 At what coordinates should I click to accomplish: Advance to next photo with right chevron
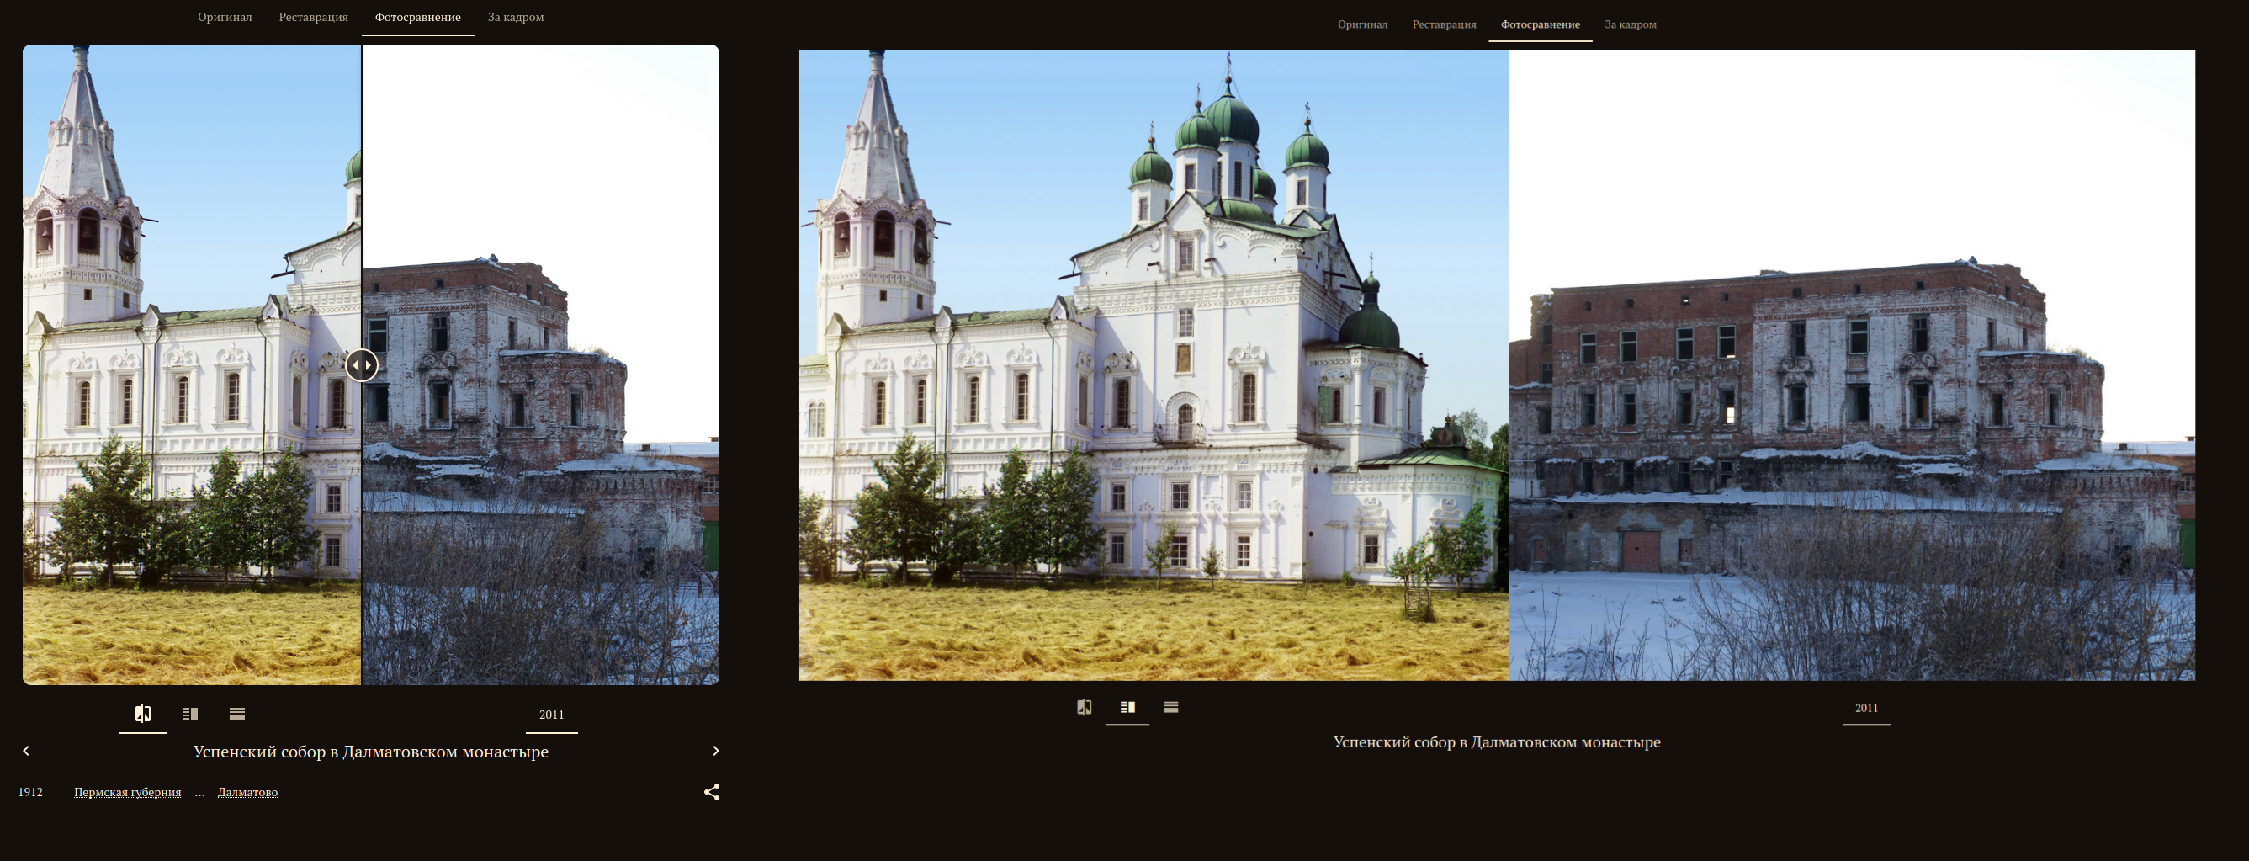pyautogui.click(x=716, y=751)
